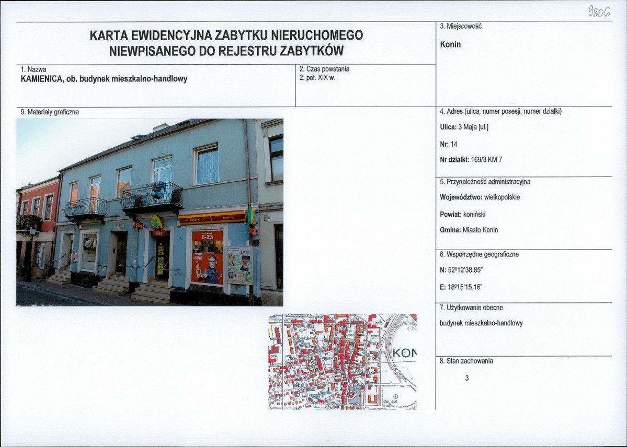Click the blue tenement building photograph
627x447 pixels.
[150, 212]
